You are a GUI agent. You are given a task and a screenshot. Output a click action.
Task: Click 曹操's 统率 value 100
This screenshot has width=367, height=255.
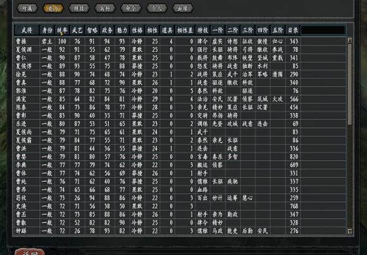click(62, 41)
